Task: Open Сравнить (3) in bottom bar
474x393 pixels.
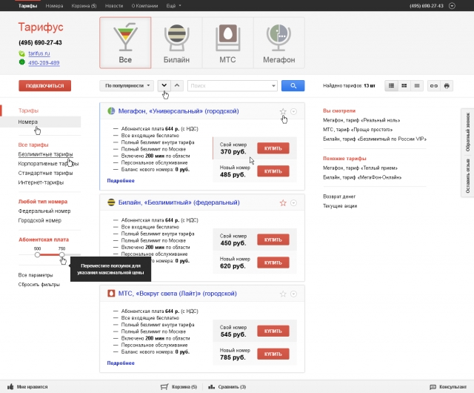Action: pos(227,387)
